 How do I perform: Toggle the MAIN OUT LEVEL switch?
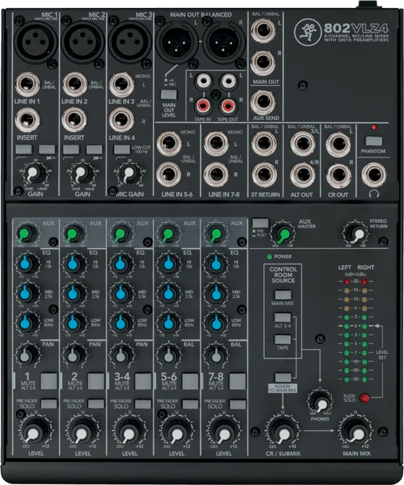coord(169,95)
